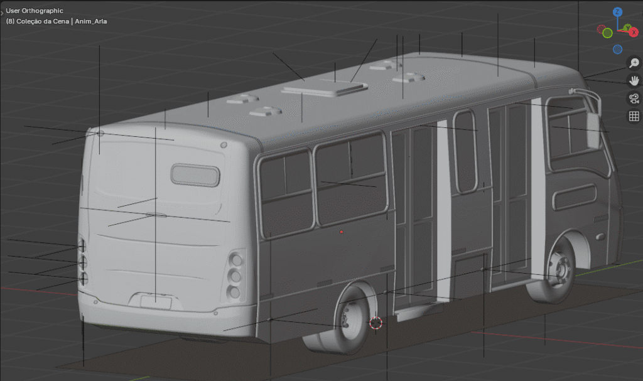Screen dimensions: 643x381
Task: Snap view to negative Z axis circle
Action: tap(618, 49)
